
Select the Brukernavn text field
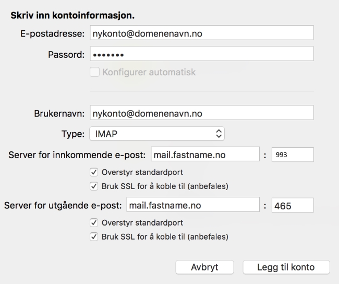pos(202,113)
